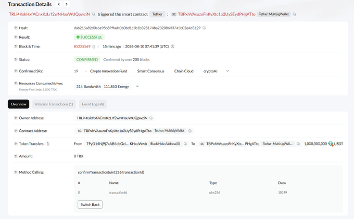Open help icon beside Hash label
This screenshot has width=354, height=219.
point(16,28)
